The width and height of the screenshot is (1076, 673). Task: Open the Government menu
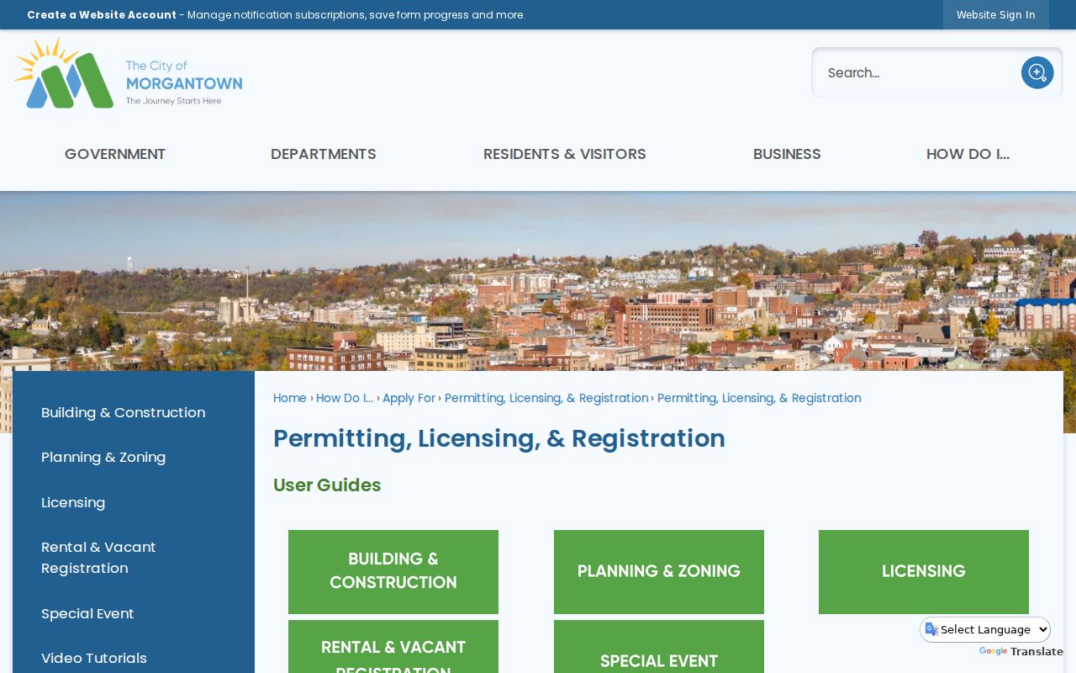115,154
